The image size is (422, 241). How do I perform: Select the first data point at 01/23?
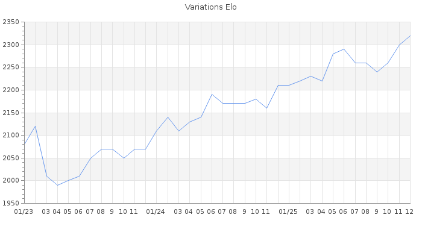(x=24, y=144)
